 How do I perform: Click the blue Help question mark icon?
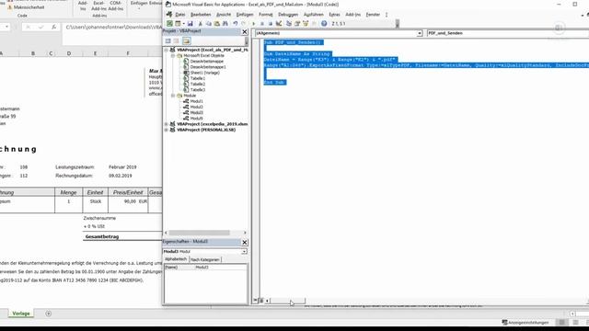coord(324,24)
